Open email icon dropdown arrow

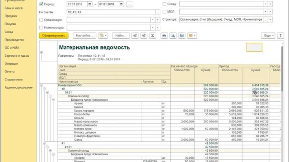(x=195, y=36)
